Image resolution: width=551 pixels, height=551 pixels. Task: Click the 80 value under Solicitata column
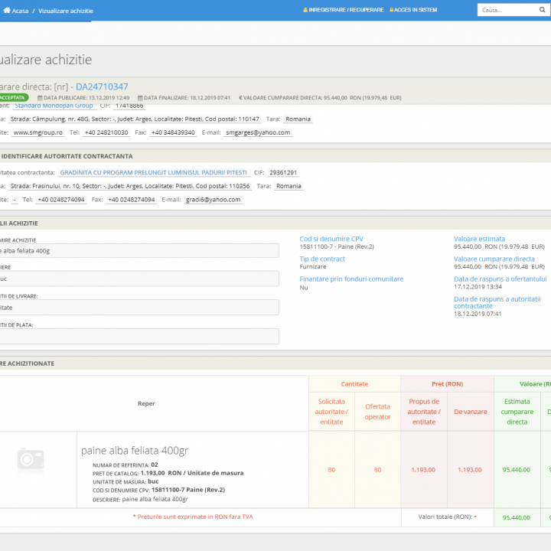tap(331, 470)
